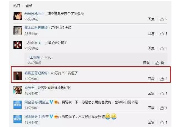Reply to 朵朵兔兔mini's comment
The image size is (183, 131).
(151, 19)
